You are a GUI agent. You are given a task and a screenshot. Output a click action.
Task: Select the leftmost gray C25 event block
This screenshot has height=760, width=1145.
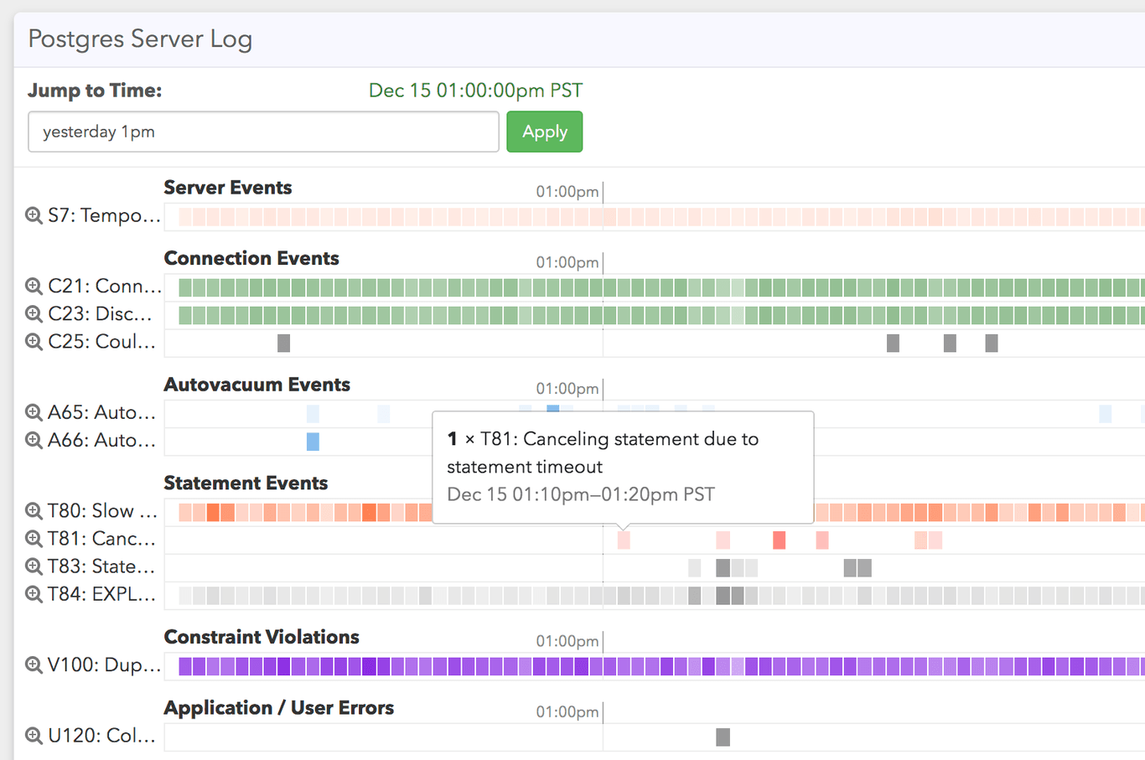[x=284, y=343]
